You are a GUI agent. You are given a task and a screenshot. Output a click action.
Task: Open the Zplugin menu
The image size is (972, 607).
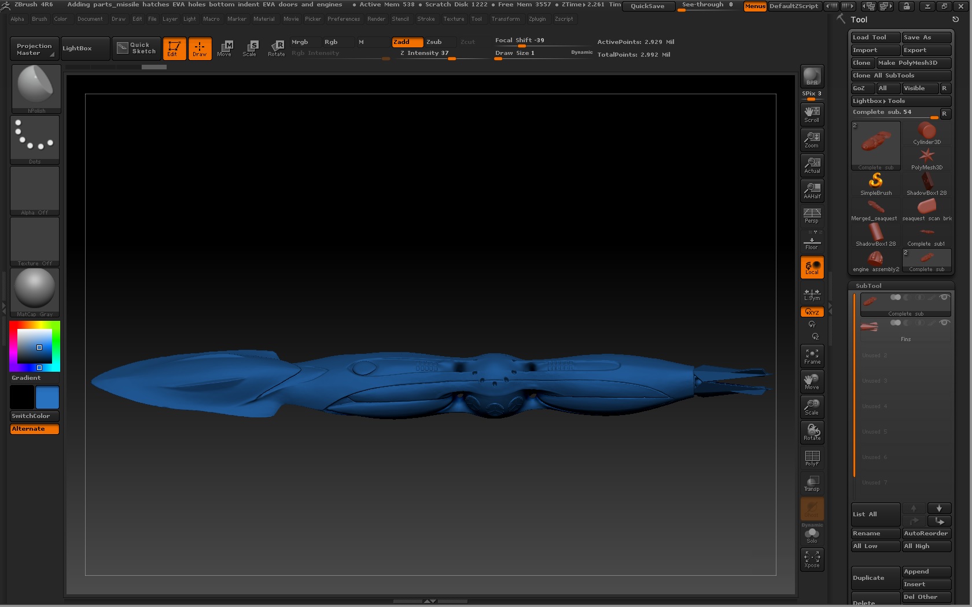pyautogui.click(x=536, y=19)
